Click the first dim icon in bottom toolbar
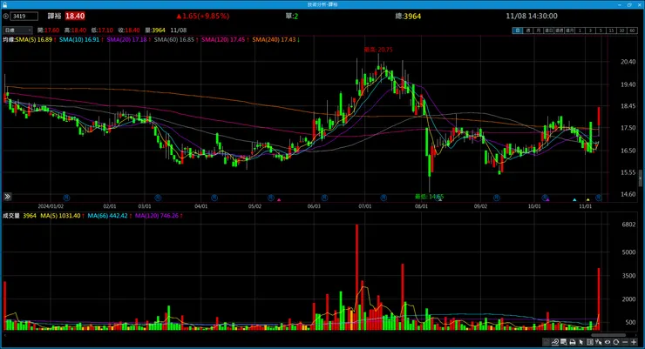Screen dimensions: 645x349 (x=547, y=342)
